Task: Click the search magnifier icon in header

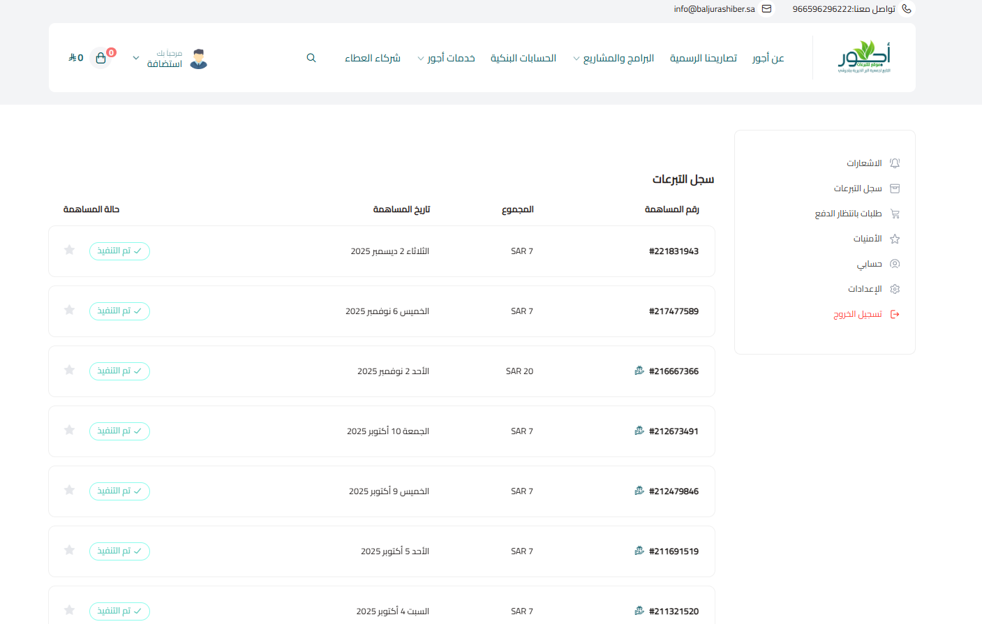Action: tap(311, 58)
